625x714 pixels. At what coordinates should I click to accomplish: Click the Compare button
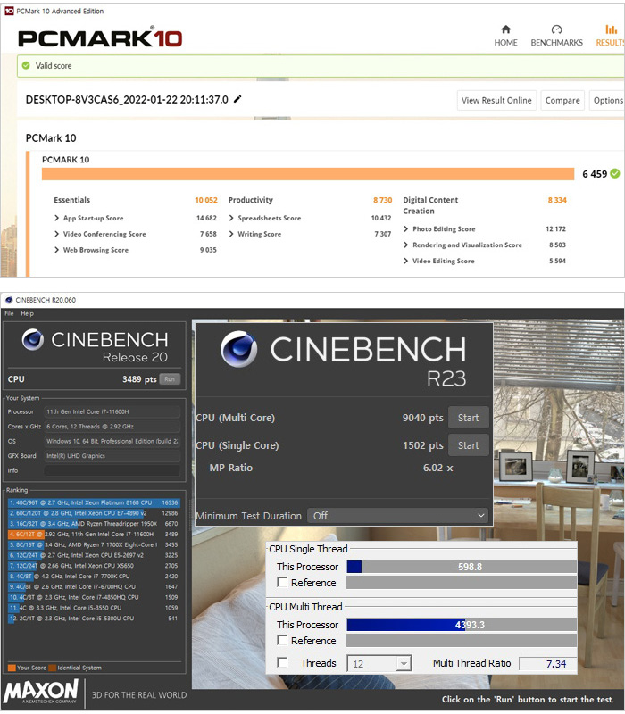[562, 100]
